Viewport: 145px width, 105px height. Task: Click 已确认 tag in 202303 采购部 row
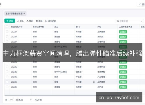123,87
